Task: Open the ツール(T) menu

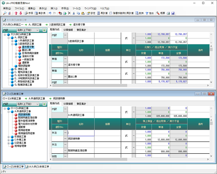Action: click(x=76, y=8)
